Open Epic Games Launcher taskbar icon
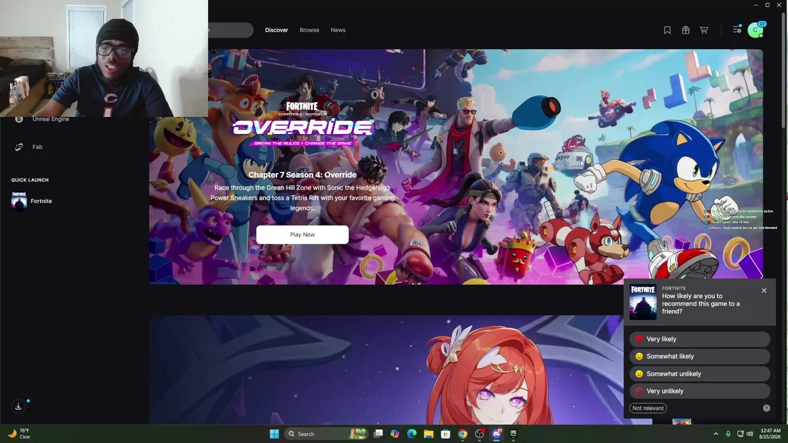Screen dimensions: 788x443 513,434
